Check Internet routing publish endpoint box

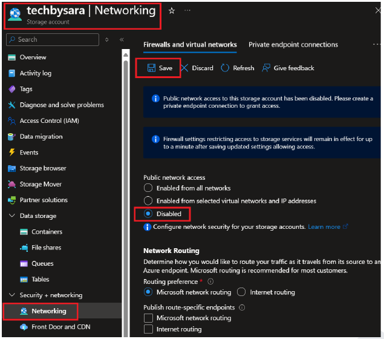(x=148, y=329)
